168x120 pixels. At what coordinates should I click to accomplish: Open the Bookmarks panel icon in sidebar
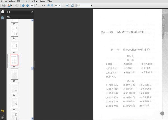tap(3, 18)
